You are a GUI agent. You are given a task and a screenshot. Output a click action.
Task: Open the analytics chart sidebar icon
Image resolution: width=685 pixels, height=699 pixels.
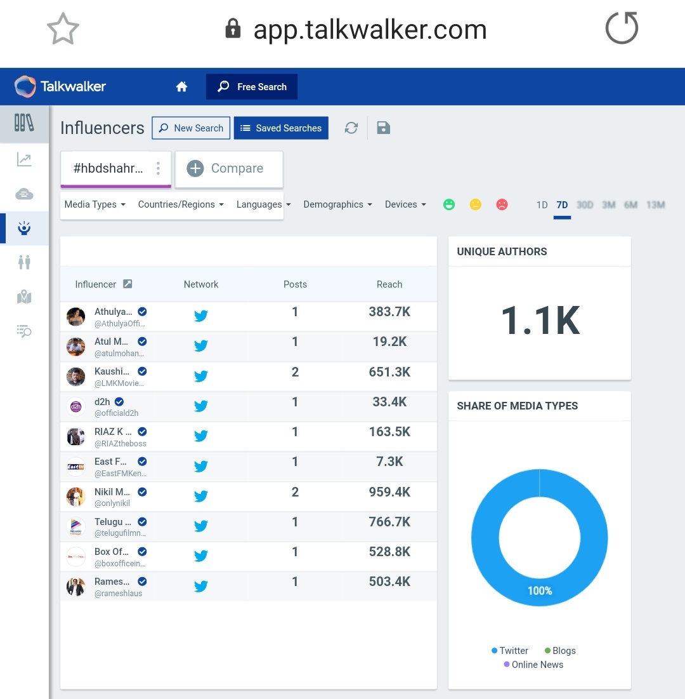[24, 159]
